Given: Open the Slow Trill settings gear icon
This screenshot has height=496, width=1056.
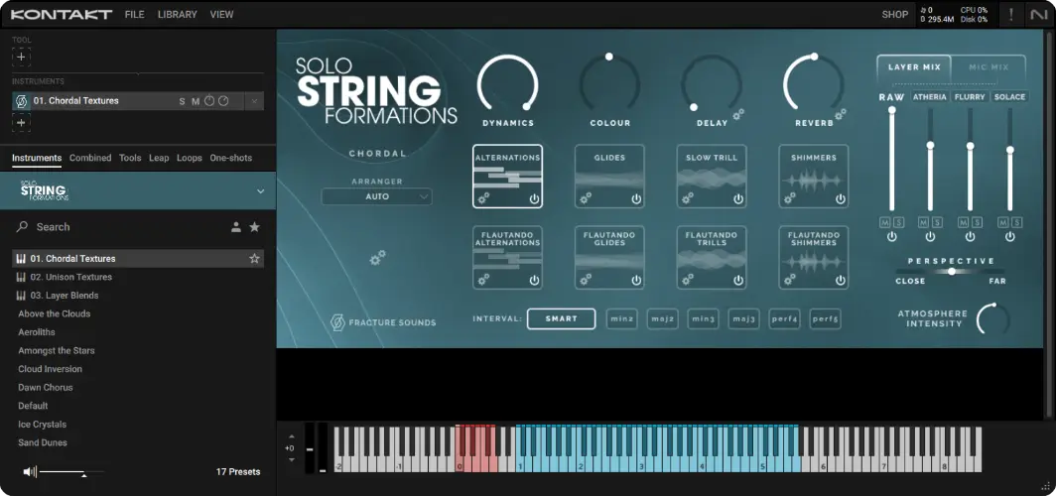Looking at the screenshot, I should [x=688, y=198].
